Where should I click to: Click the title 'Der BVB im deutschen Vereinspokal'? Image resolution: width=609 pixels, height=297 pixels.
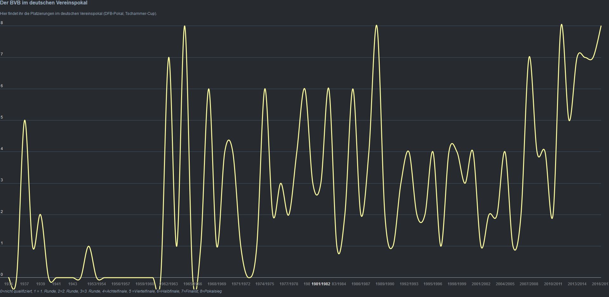(44, 3)
